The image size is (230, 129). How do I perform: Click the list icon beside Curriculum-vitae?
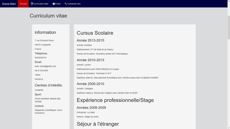pos(32,4)
